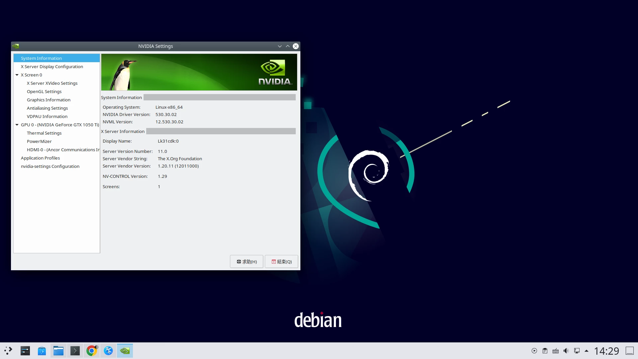Show hidden system tray icons arrow

(x=586, y=351)
